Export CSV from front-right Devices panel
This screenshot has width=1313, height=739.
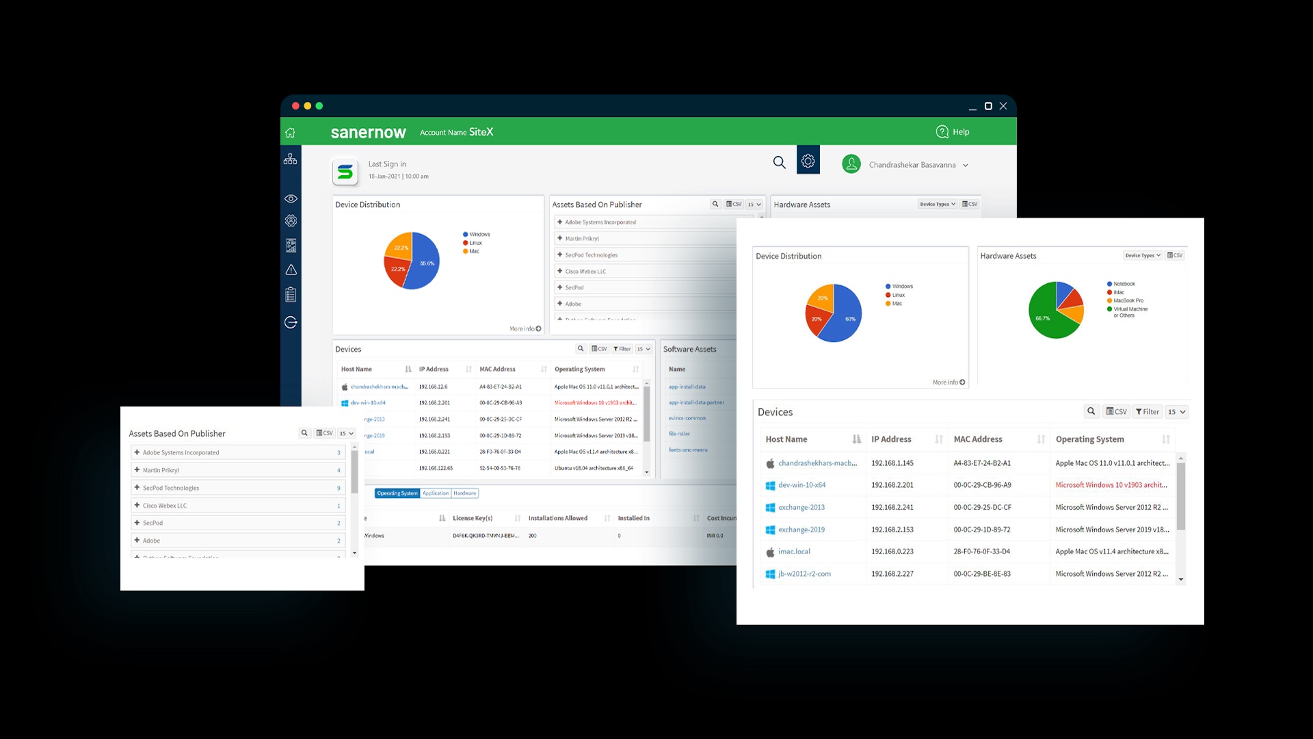pyautogui.click(x=1117, y=411)
